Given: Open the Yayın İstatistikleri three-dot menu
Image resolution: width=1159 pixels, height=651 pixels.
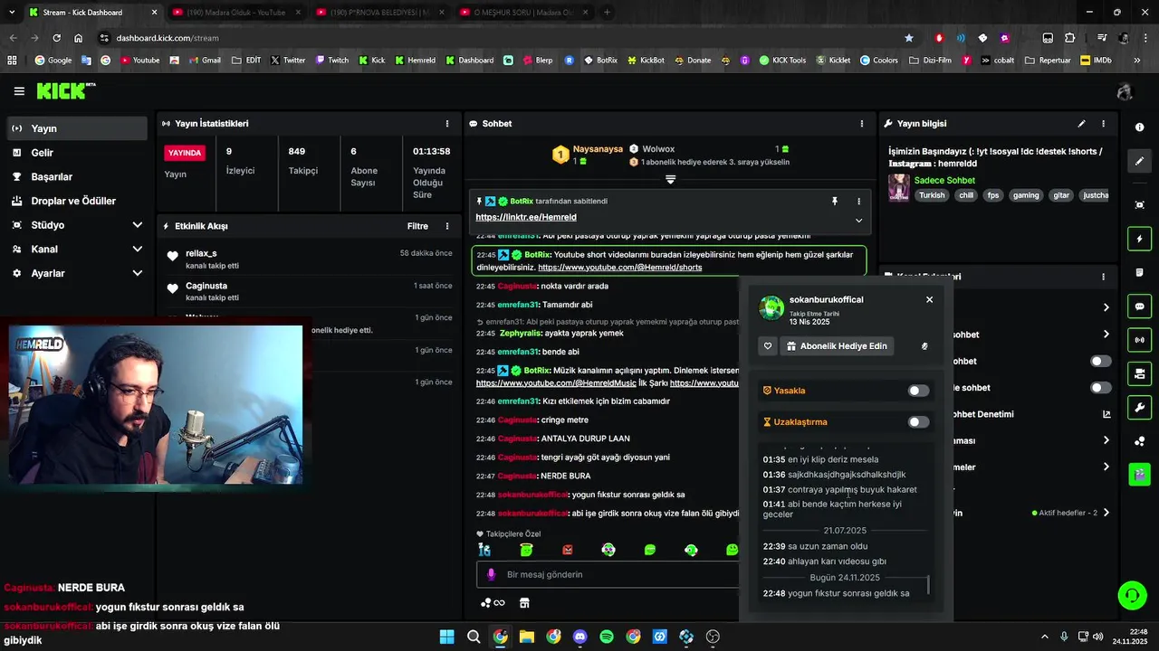Looking at the screenshot, I should [446, 124].
